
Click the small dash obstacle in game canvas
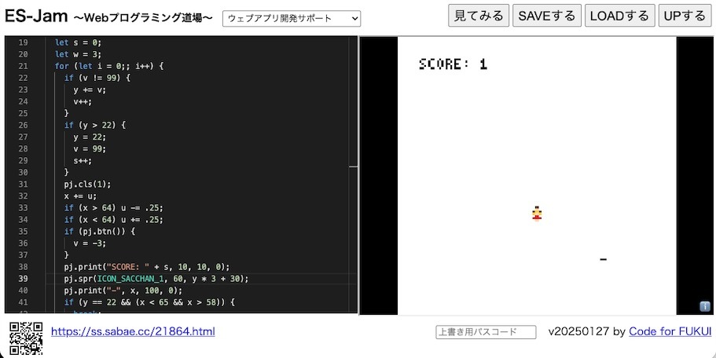[x=603, y=259]
